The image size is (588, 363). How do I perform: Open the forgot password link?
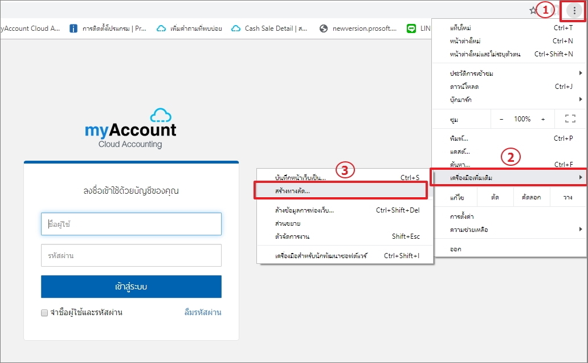click(202, 312)
